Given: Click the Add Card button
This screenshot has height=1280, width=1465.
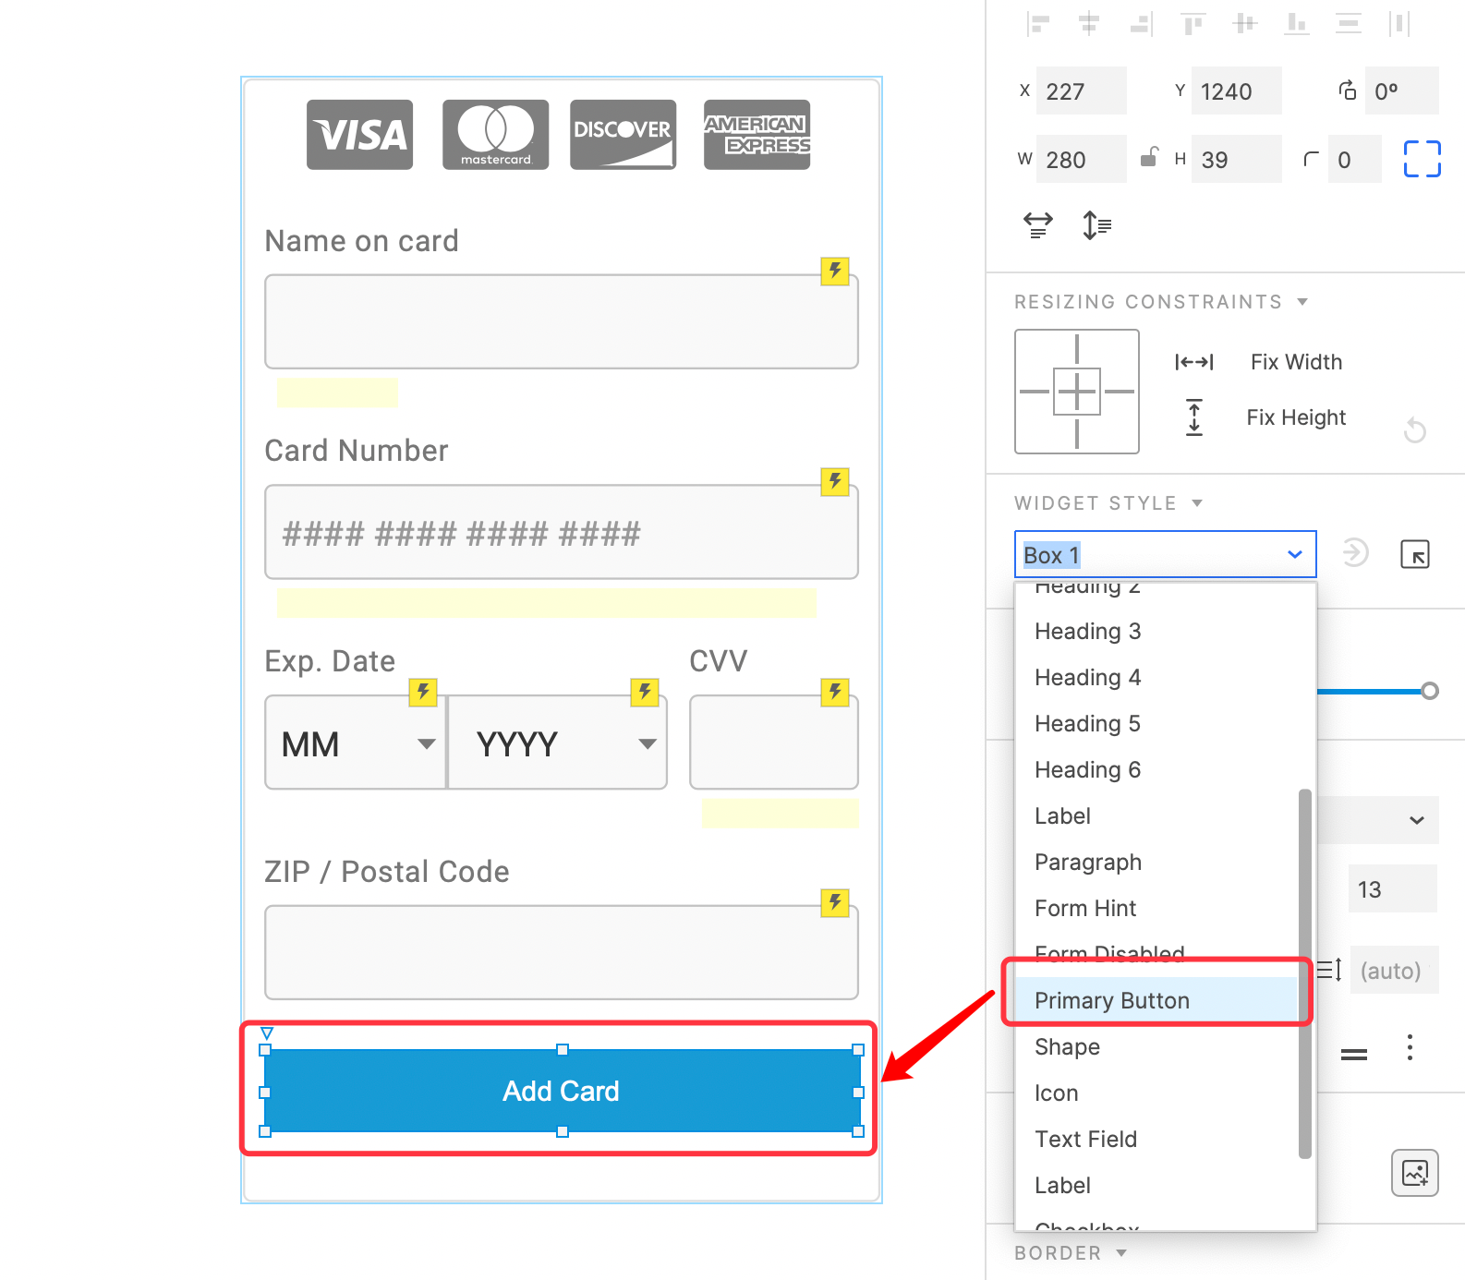Looking at the screenshot, I should (x=562, y=1091).
